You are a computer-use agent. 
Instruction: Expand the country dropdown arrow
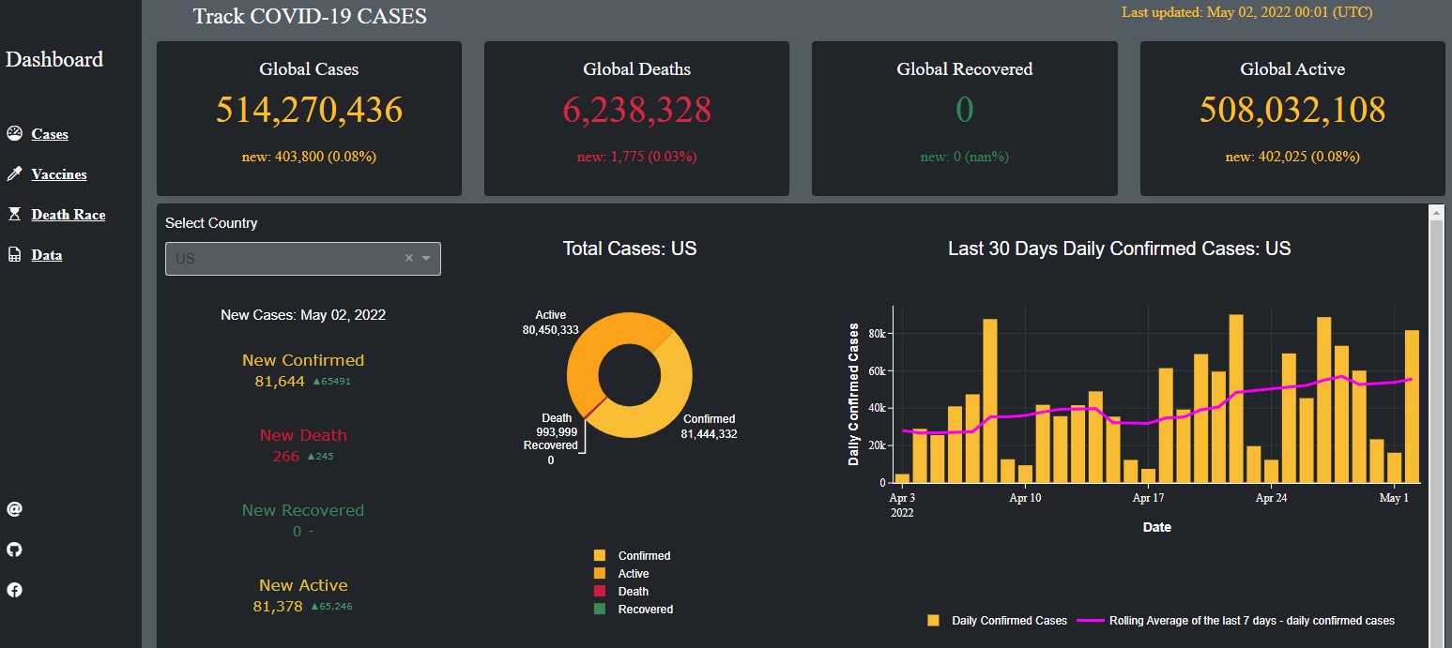coord(426,259)
